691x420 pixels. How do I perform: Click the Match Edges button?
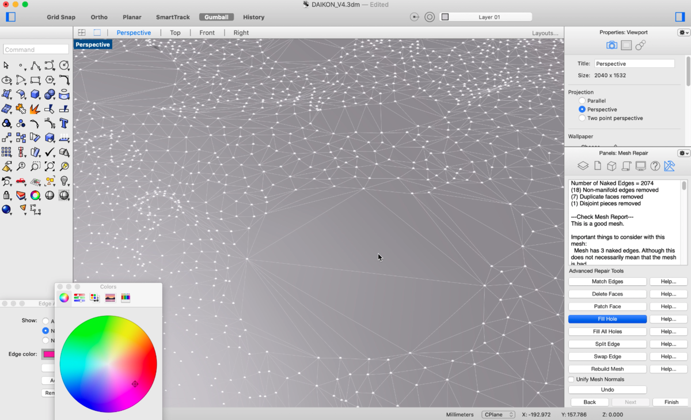coord(608,282)
